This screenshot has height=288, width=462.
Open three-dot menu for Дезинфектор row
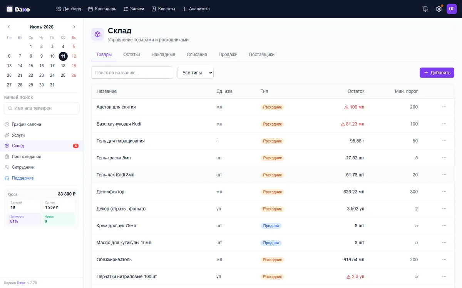point(444,192)
